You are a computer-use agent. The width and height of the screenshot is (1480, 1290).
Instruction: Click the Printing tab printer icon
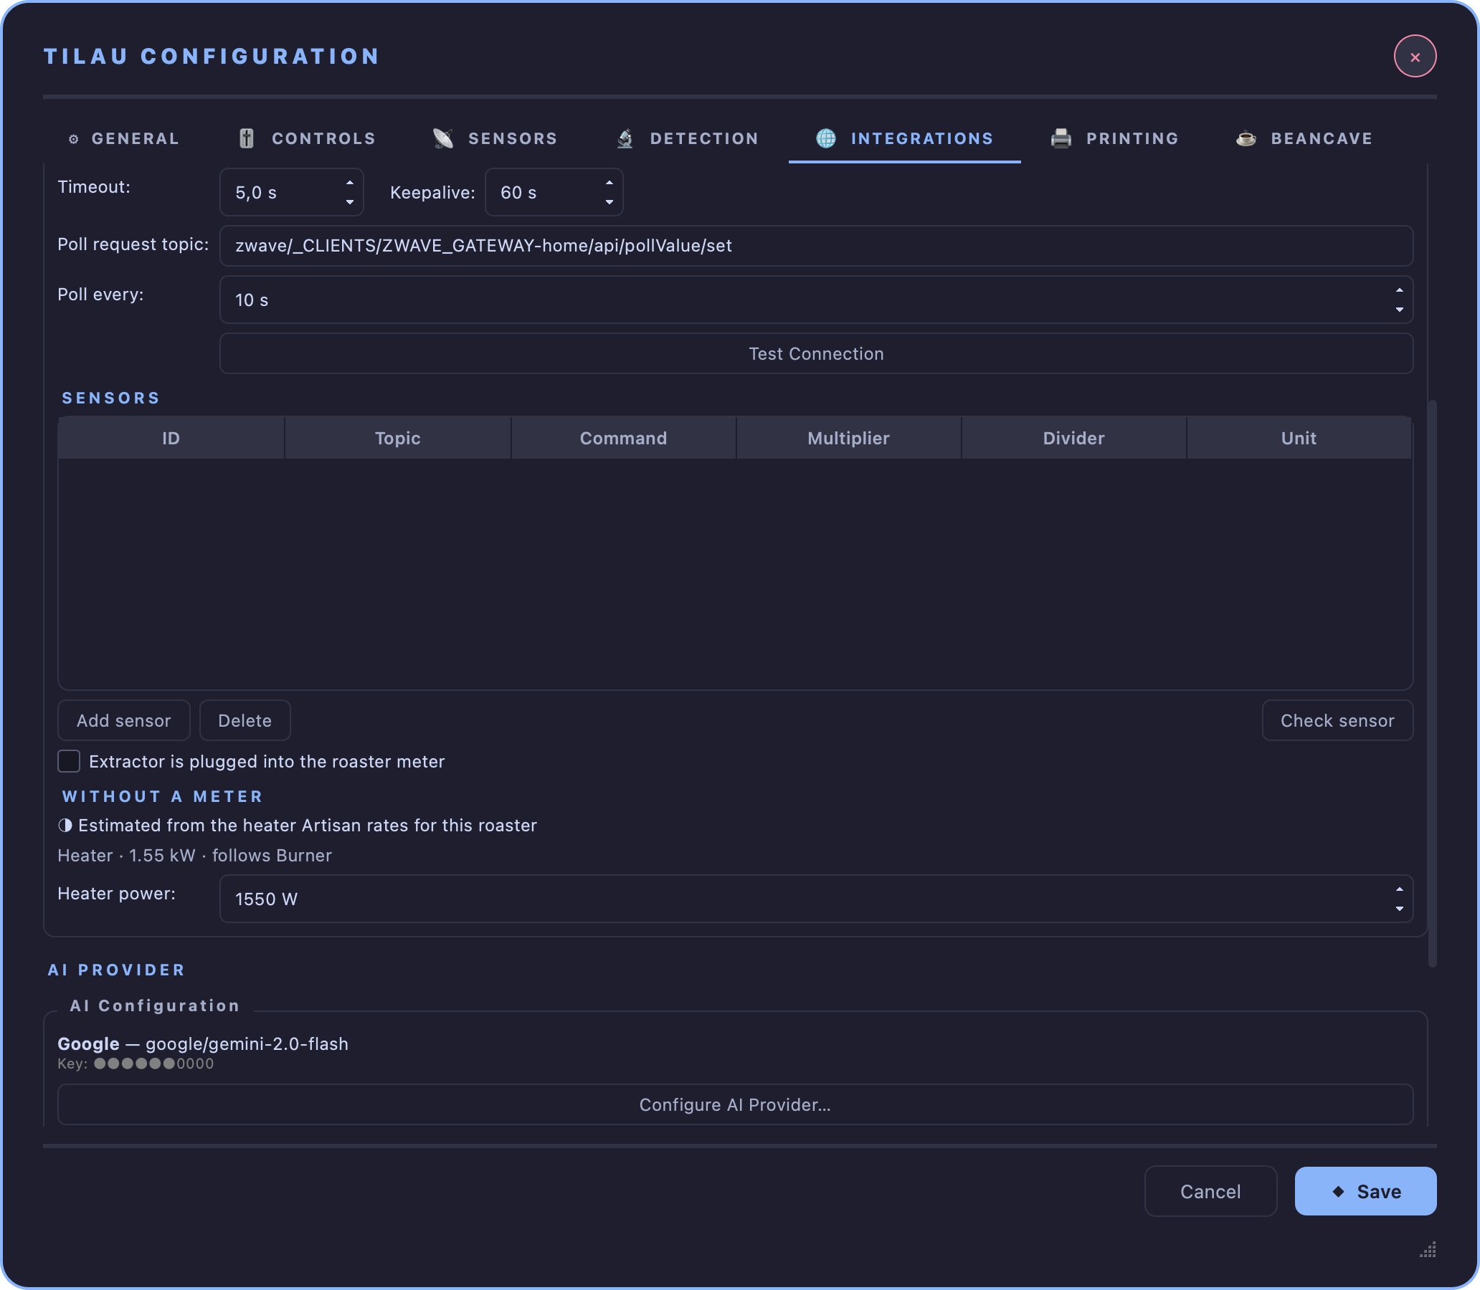coord(1061,138)
